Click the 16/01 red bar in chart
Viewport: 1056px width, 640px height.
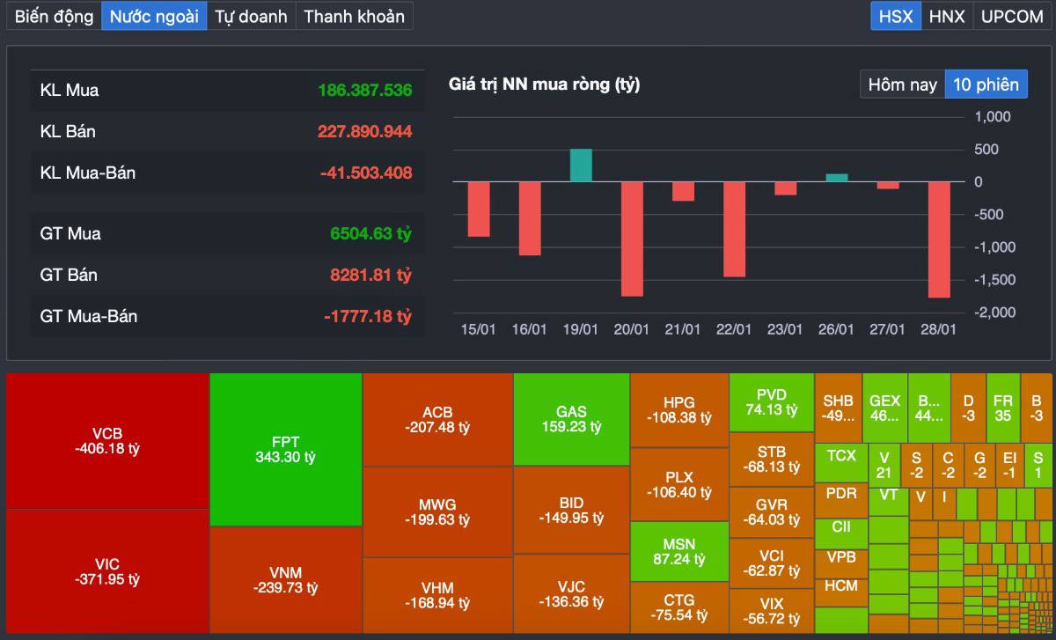tap(530, 218)
